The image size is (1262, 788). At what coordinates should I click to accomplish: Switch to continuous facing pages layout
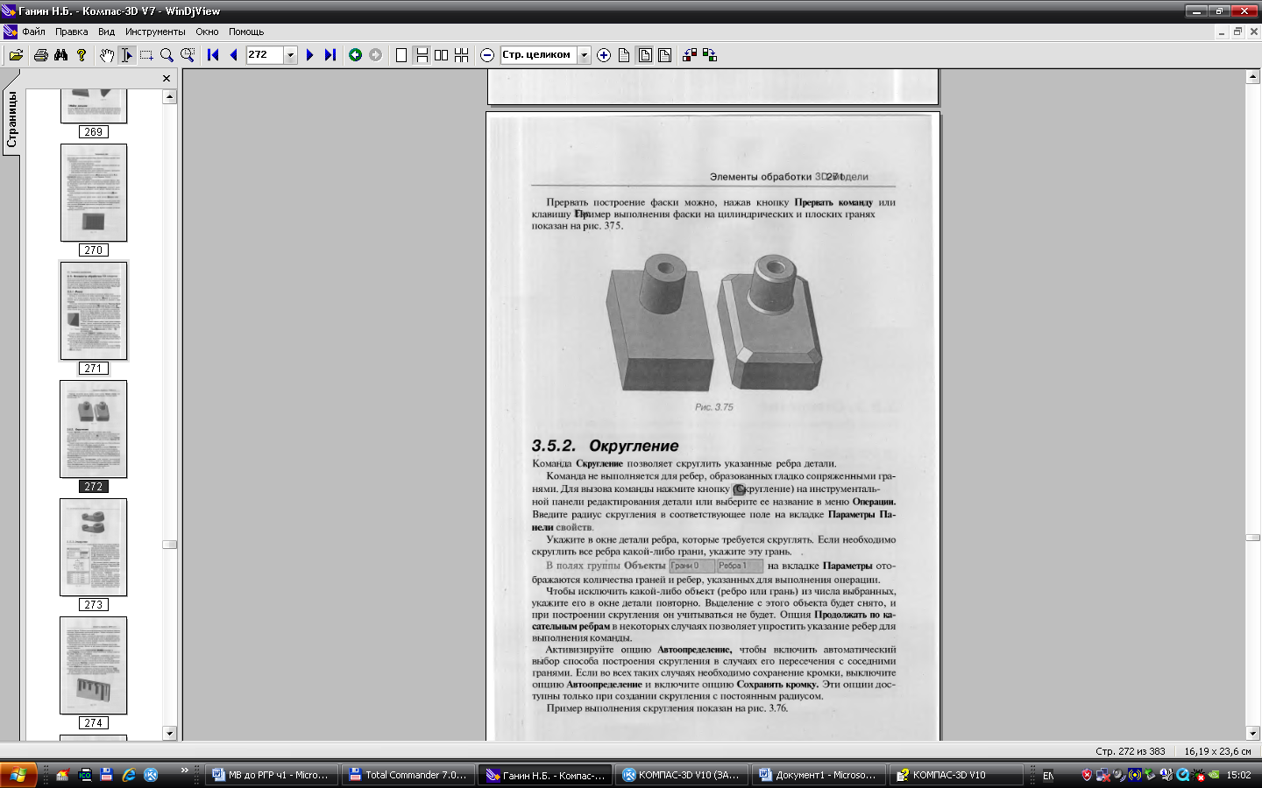click(462, 55)
